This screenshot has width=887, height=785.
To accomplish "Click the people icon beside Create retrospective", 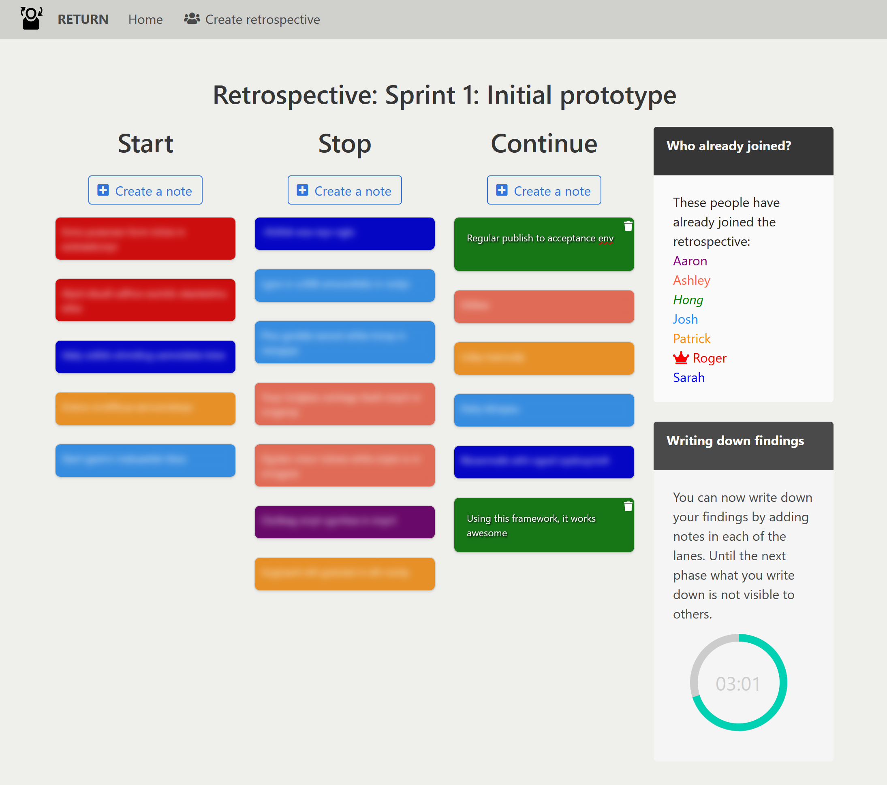I will (x=191, y=19).
